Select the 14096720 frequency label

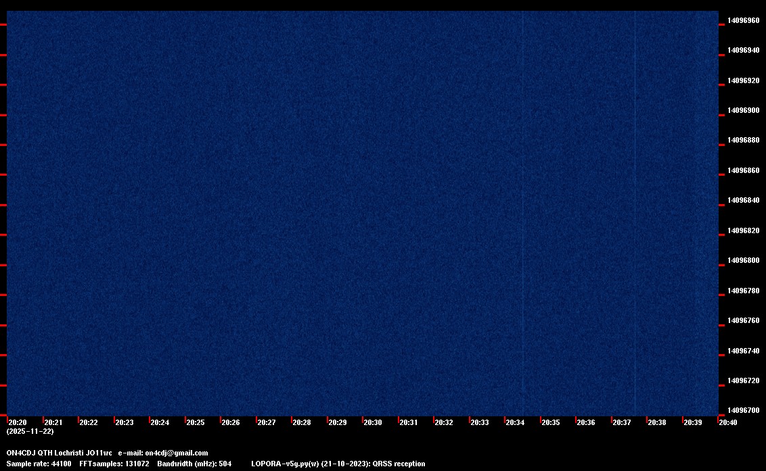744,380
